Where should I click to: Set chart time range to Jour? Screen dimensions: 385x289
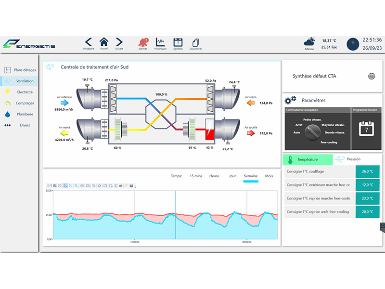point(232,176)
